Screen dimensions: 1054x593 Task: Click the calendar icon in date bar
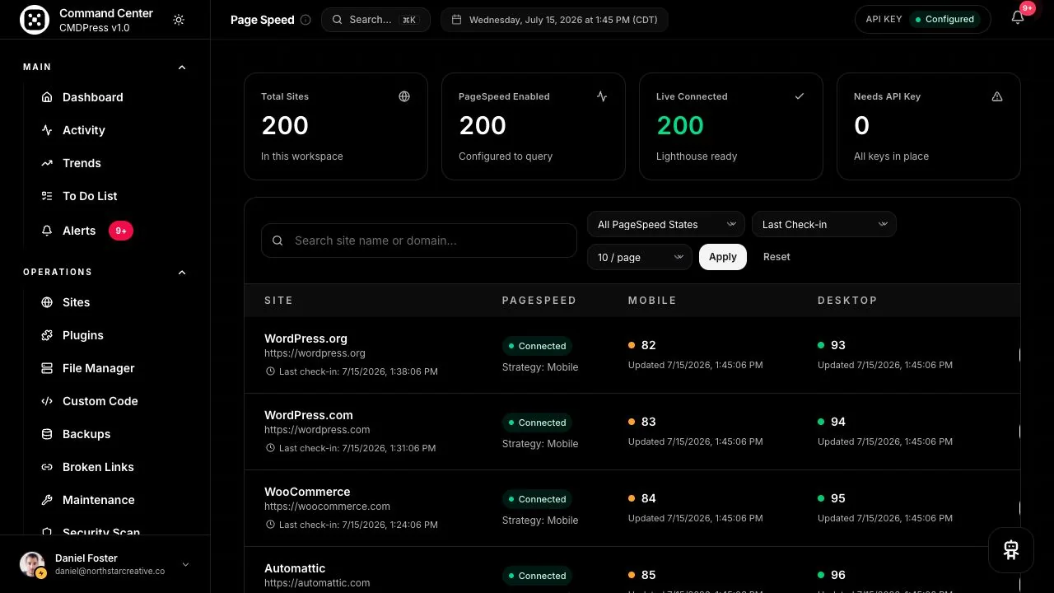click(x=457, y=20)
